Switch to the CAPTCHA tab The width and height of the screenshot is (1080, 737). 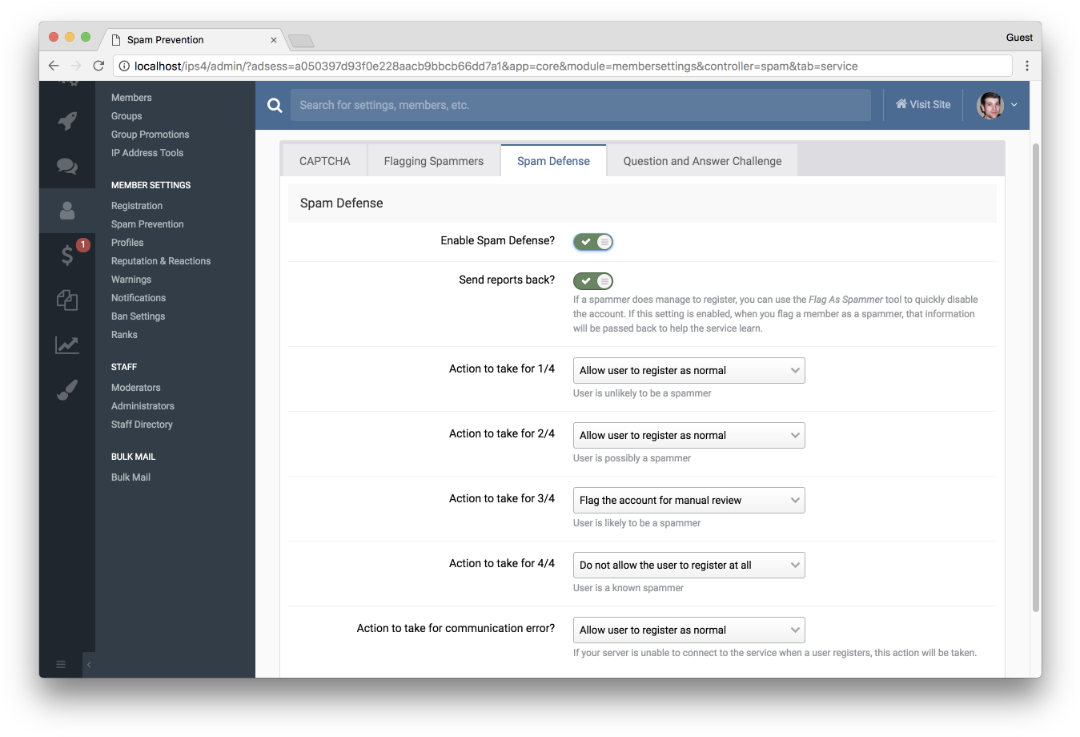(x=325, y=161)
